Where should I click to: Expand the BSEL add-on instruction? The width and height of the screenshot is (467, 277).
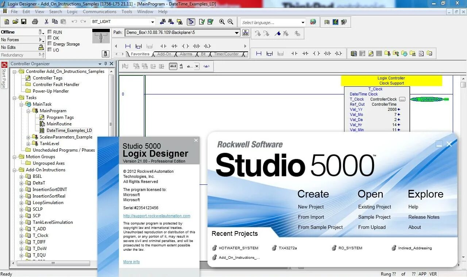pyautogui.click(x=22, y=176)
